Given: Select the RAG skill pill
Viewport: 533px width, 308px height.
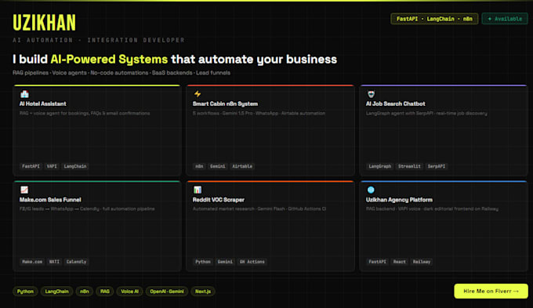Looking at the screenshot, I should [105, 292].
